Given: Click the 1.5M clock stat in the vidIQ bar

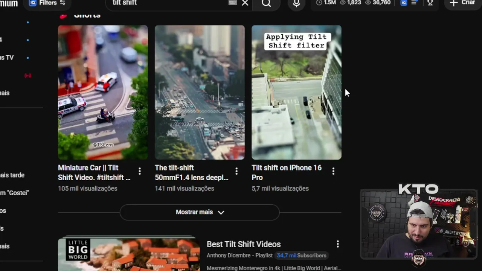Looking at the screenshot, I should coord(326,3).
